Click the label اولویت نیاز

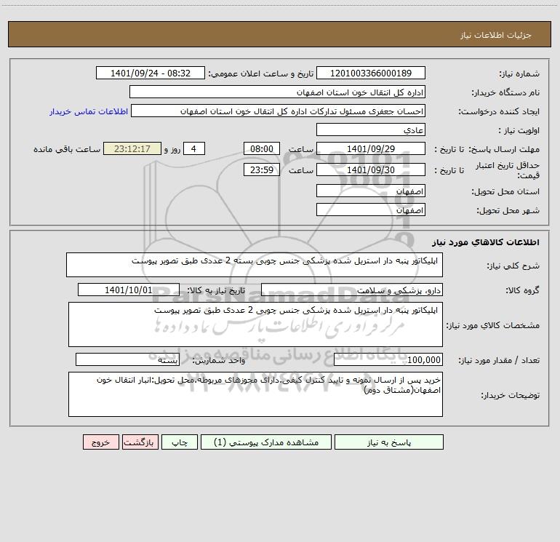pyautogui.click(x=519, y=131)
